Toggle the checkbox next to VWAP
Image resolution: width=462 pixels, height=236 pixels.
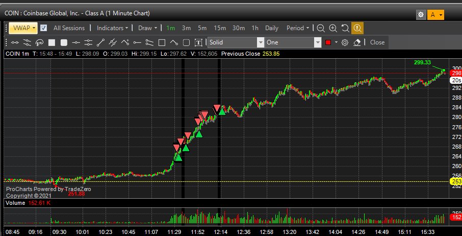tap(43, 28)
